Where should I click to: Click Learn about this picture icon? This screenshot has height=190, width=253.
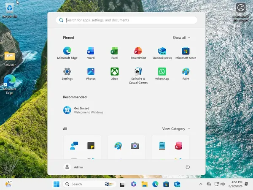pyautogui.click(x=241, y=12)
